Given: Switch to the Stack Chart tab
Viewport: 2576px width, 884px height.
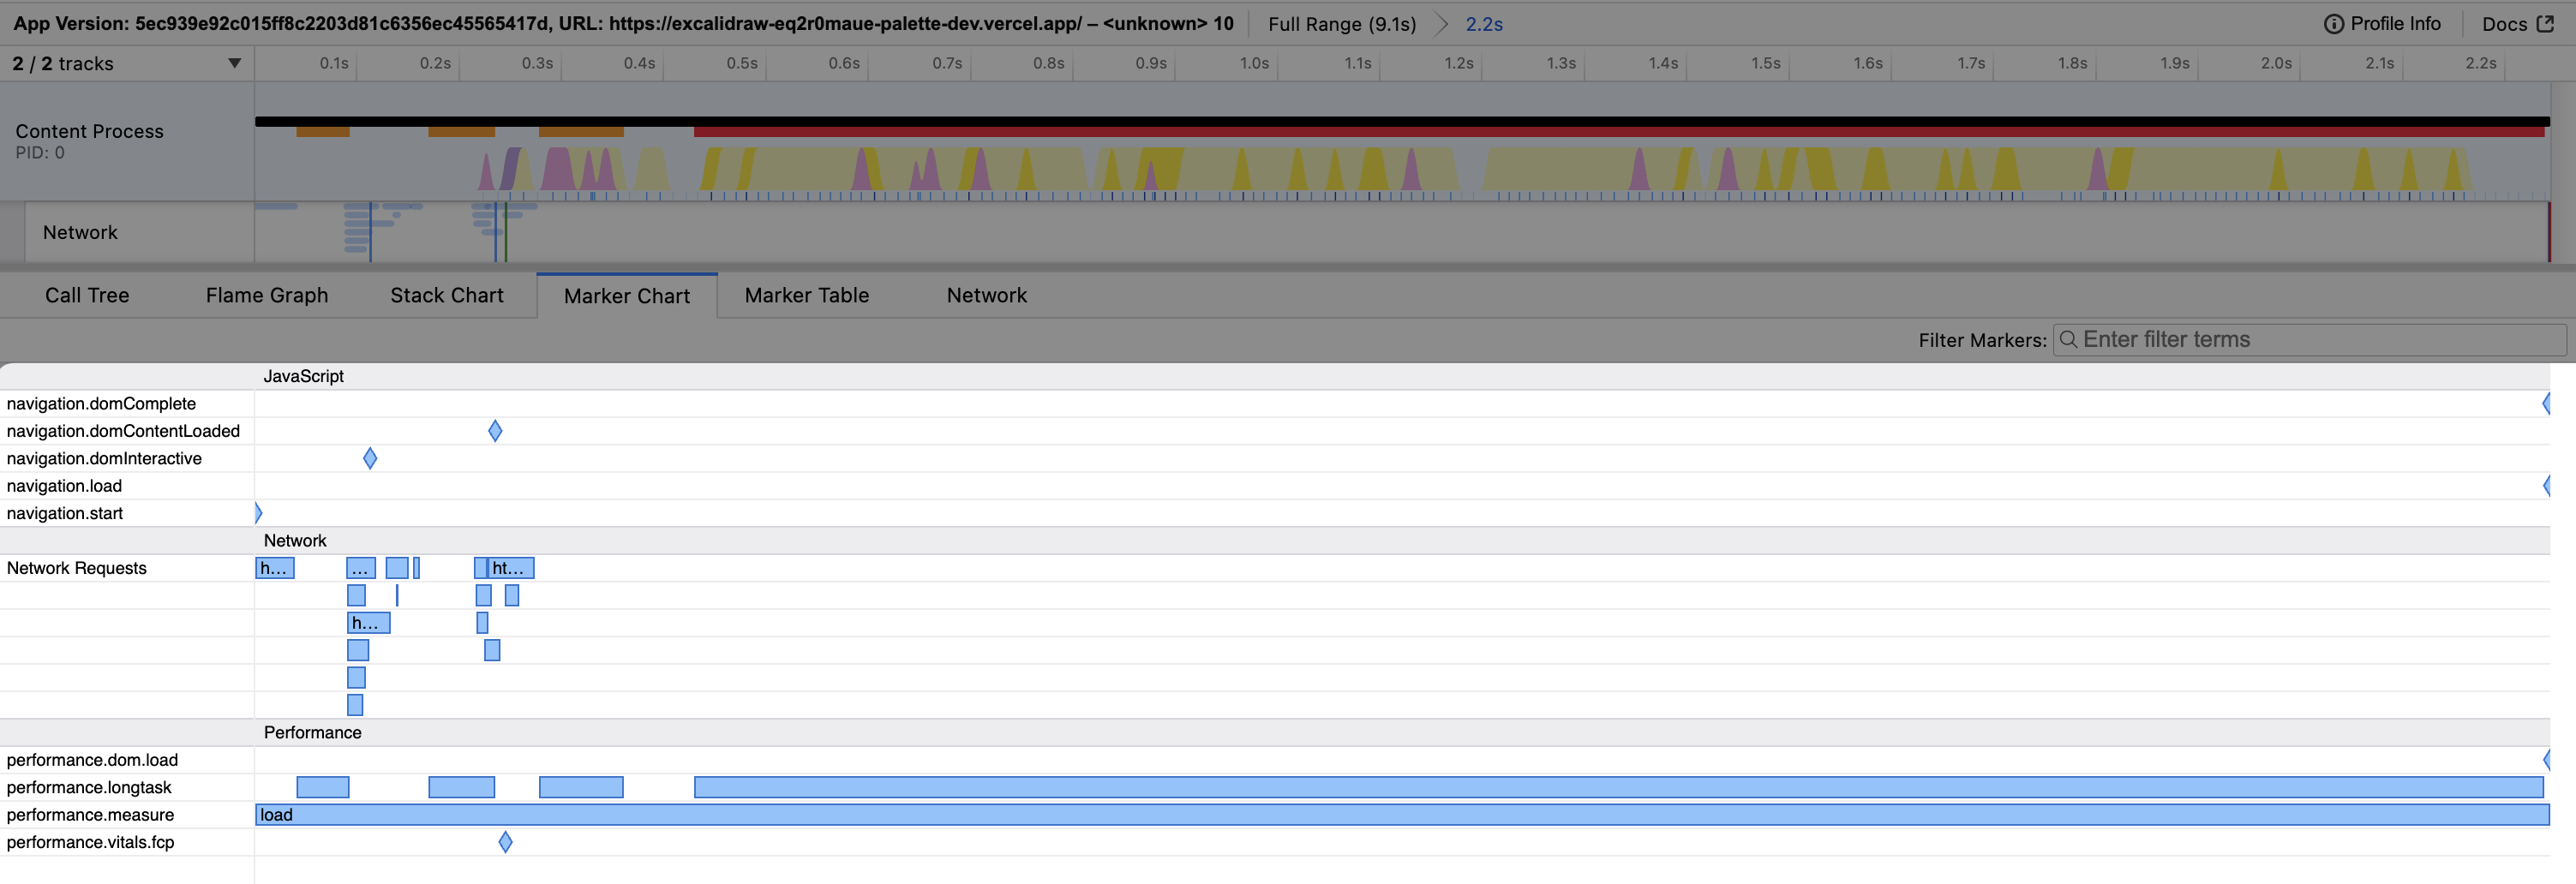Looking at the screenshot, I should coord(447,295).
